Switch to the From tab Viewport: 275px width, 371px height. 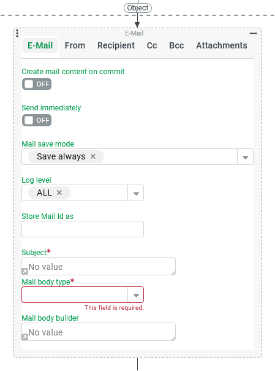pyautogui.click(x=75, y=45)
